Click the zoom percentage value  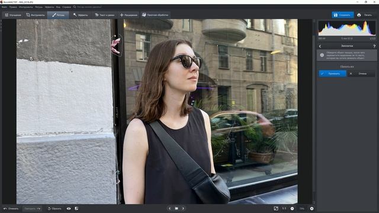302,209
